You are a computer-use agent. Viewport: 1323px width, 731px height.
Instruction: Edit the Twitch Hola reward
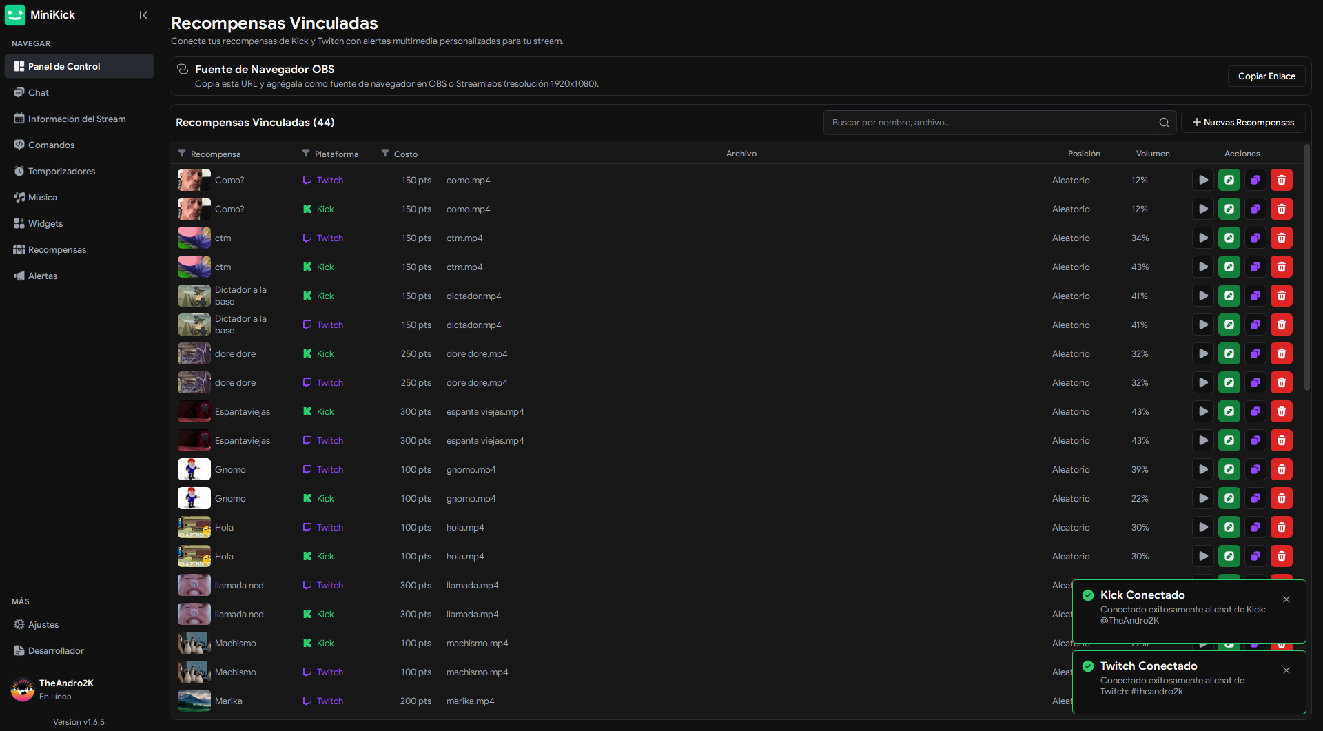tap(1229, 527)
